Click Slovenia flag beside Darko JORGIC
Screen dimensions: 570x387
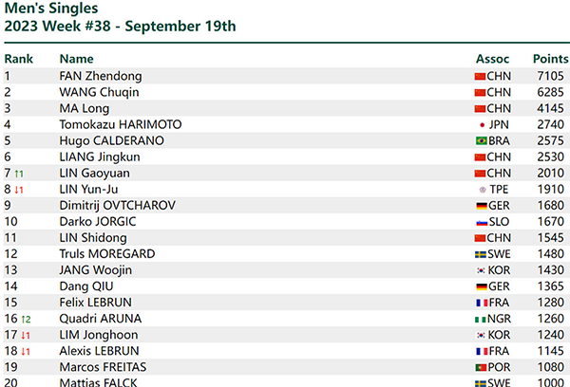click(x=480, y=222)
